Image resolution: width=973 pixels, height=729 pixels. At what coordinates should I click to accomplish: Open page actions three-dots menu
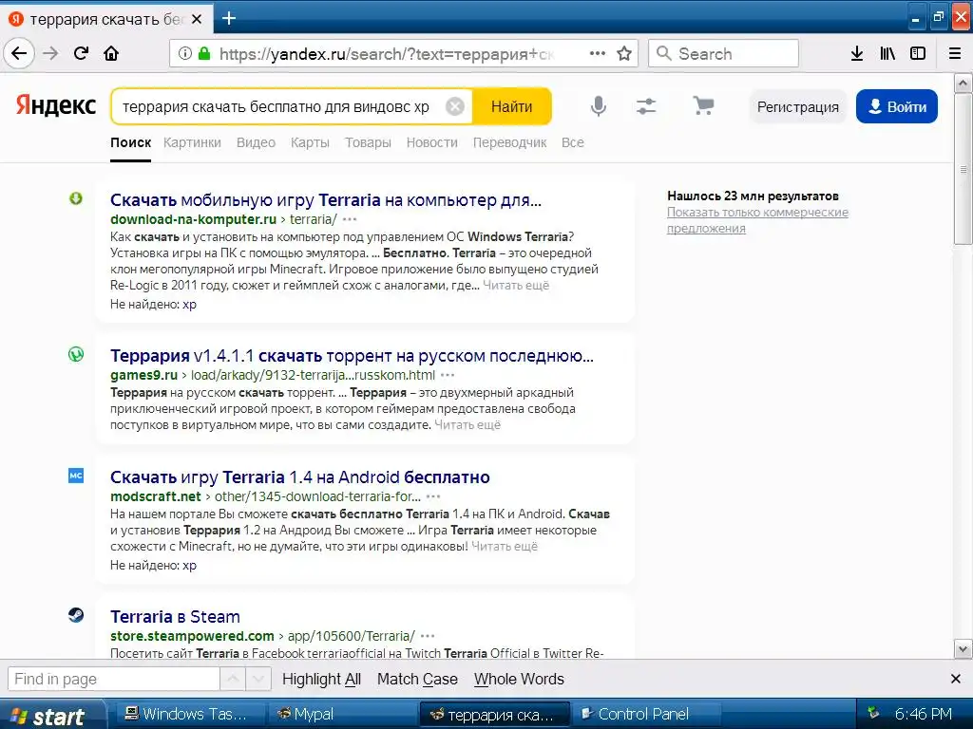pyautogui.click(x=598, y=53)
